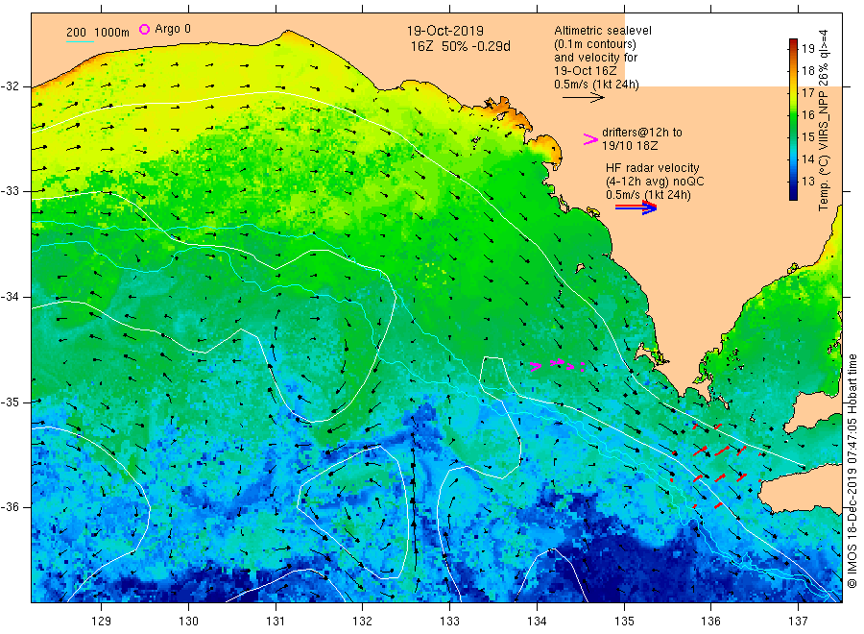The height and width of the screenshot is (634, 864).
Task: Click the 133 longitude axis label
Action: click(449, 622)
